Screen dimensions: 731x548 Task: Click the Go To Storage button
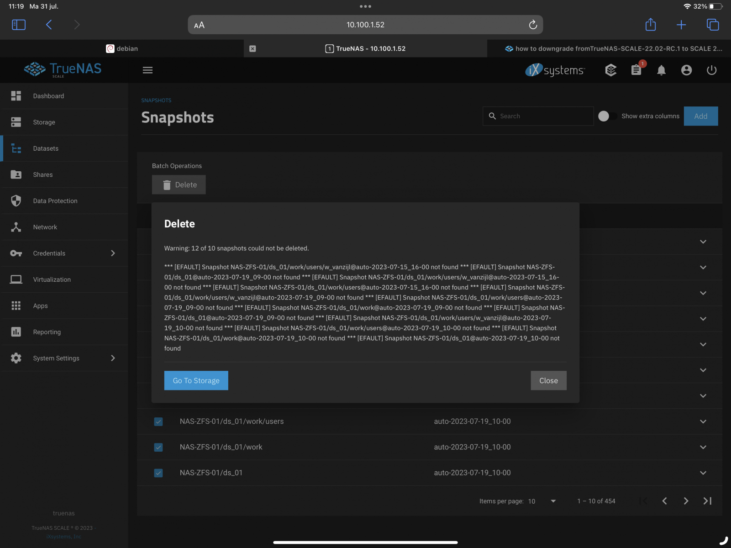[x=196, y=380]
